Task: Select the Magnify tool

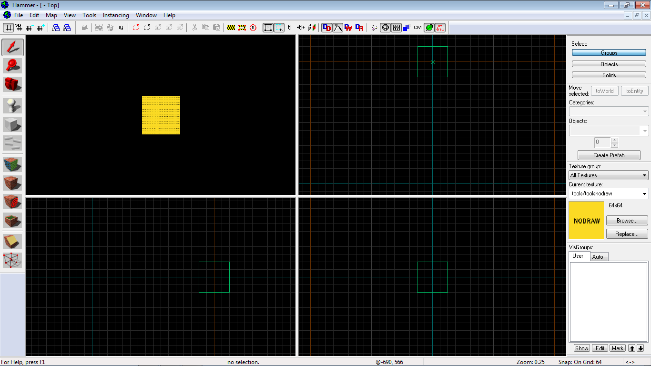Action: (12, 66)
